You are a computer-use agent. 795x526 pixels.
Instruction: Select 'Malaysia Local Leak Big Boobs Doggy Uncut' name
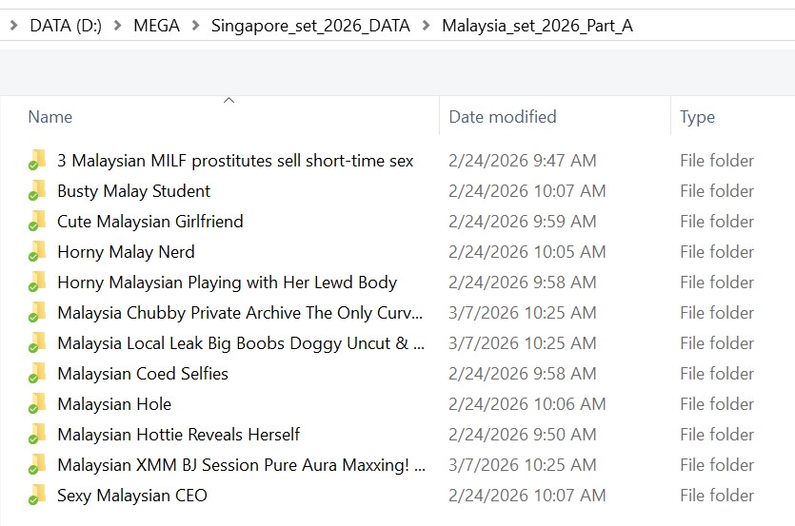pos(241,343)
